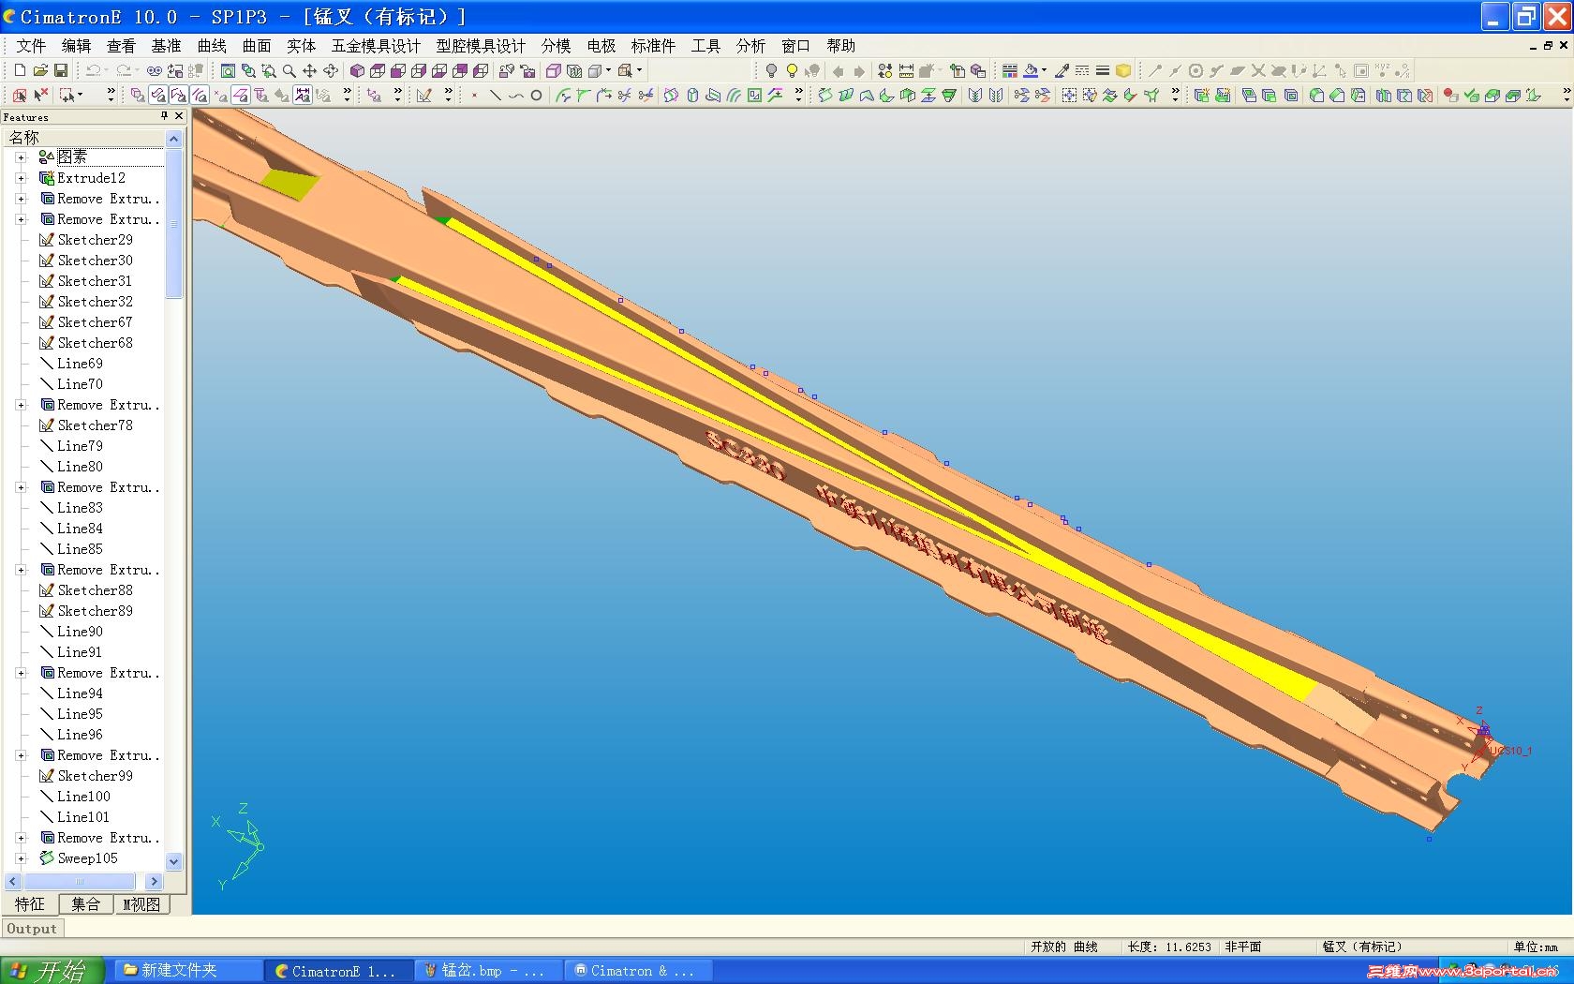Click feature tree horizontal scrollbar thumb
The image size is (1574, 984).
click(79, 882)
